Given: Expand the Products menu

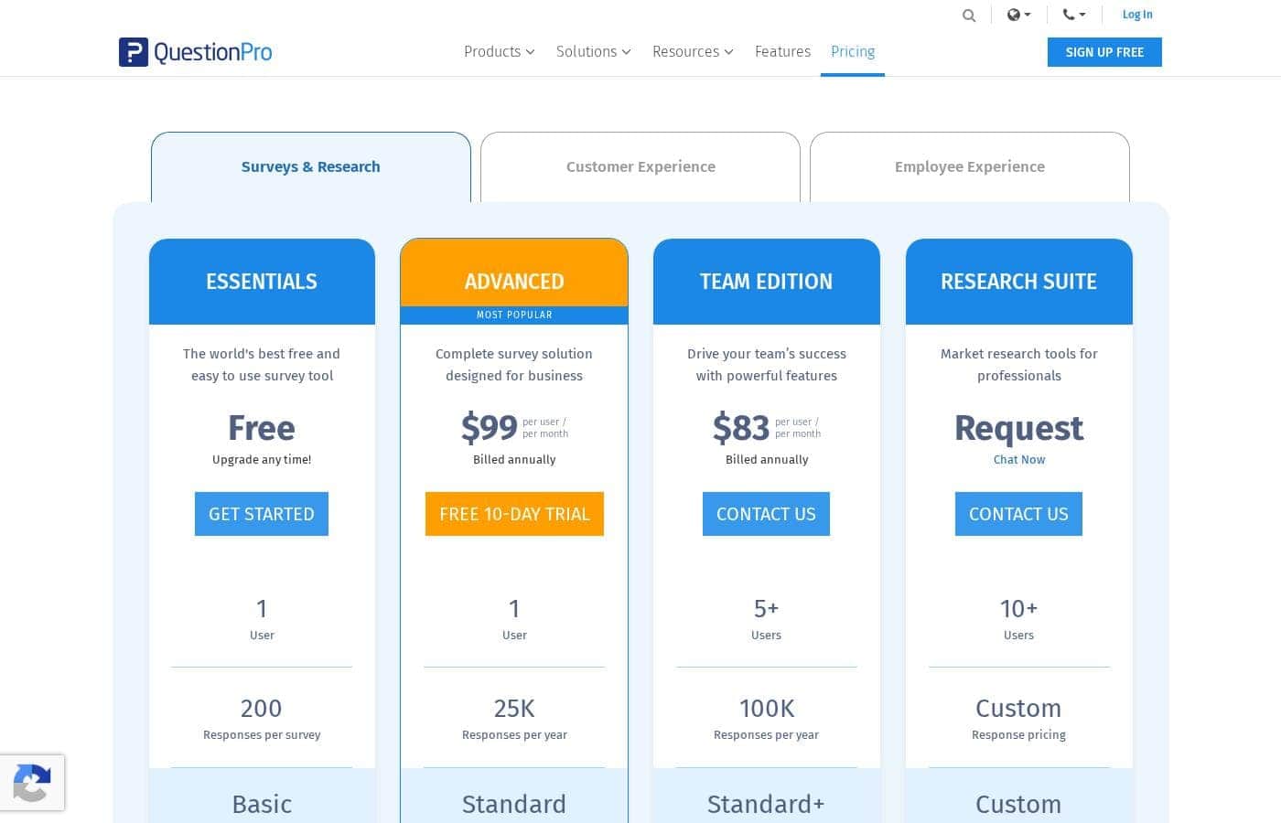Looking at the screenshot, I should tap(499, 52).
